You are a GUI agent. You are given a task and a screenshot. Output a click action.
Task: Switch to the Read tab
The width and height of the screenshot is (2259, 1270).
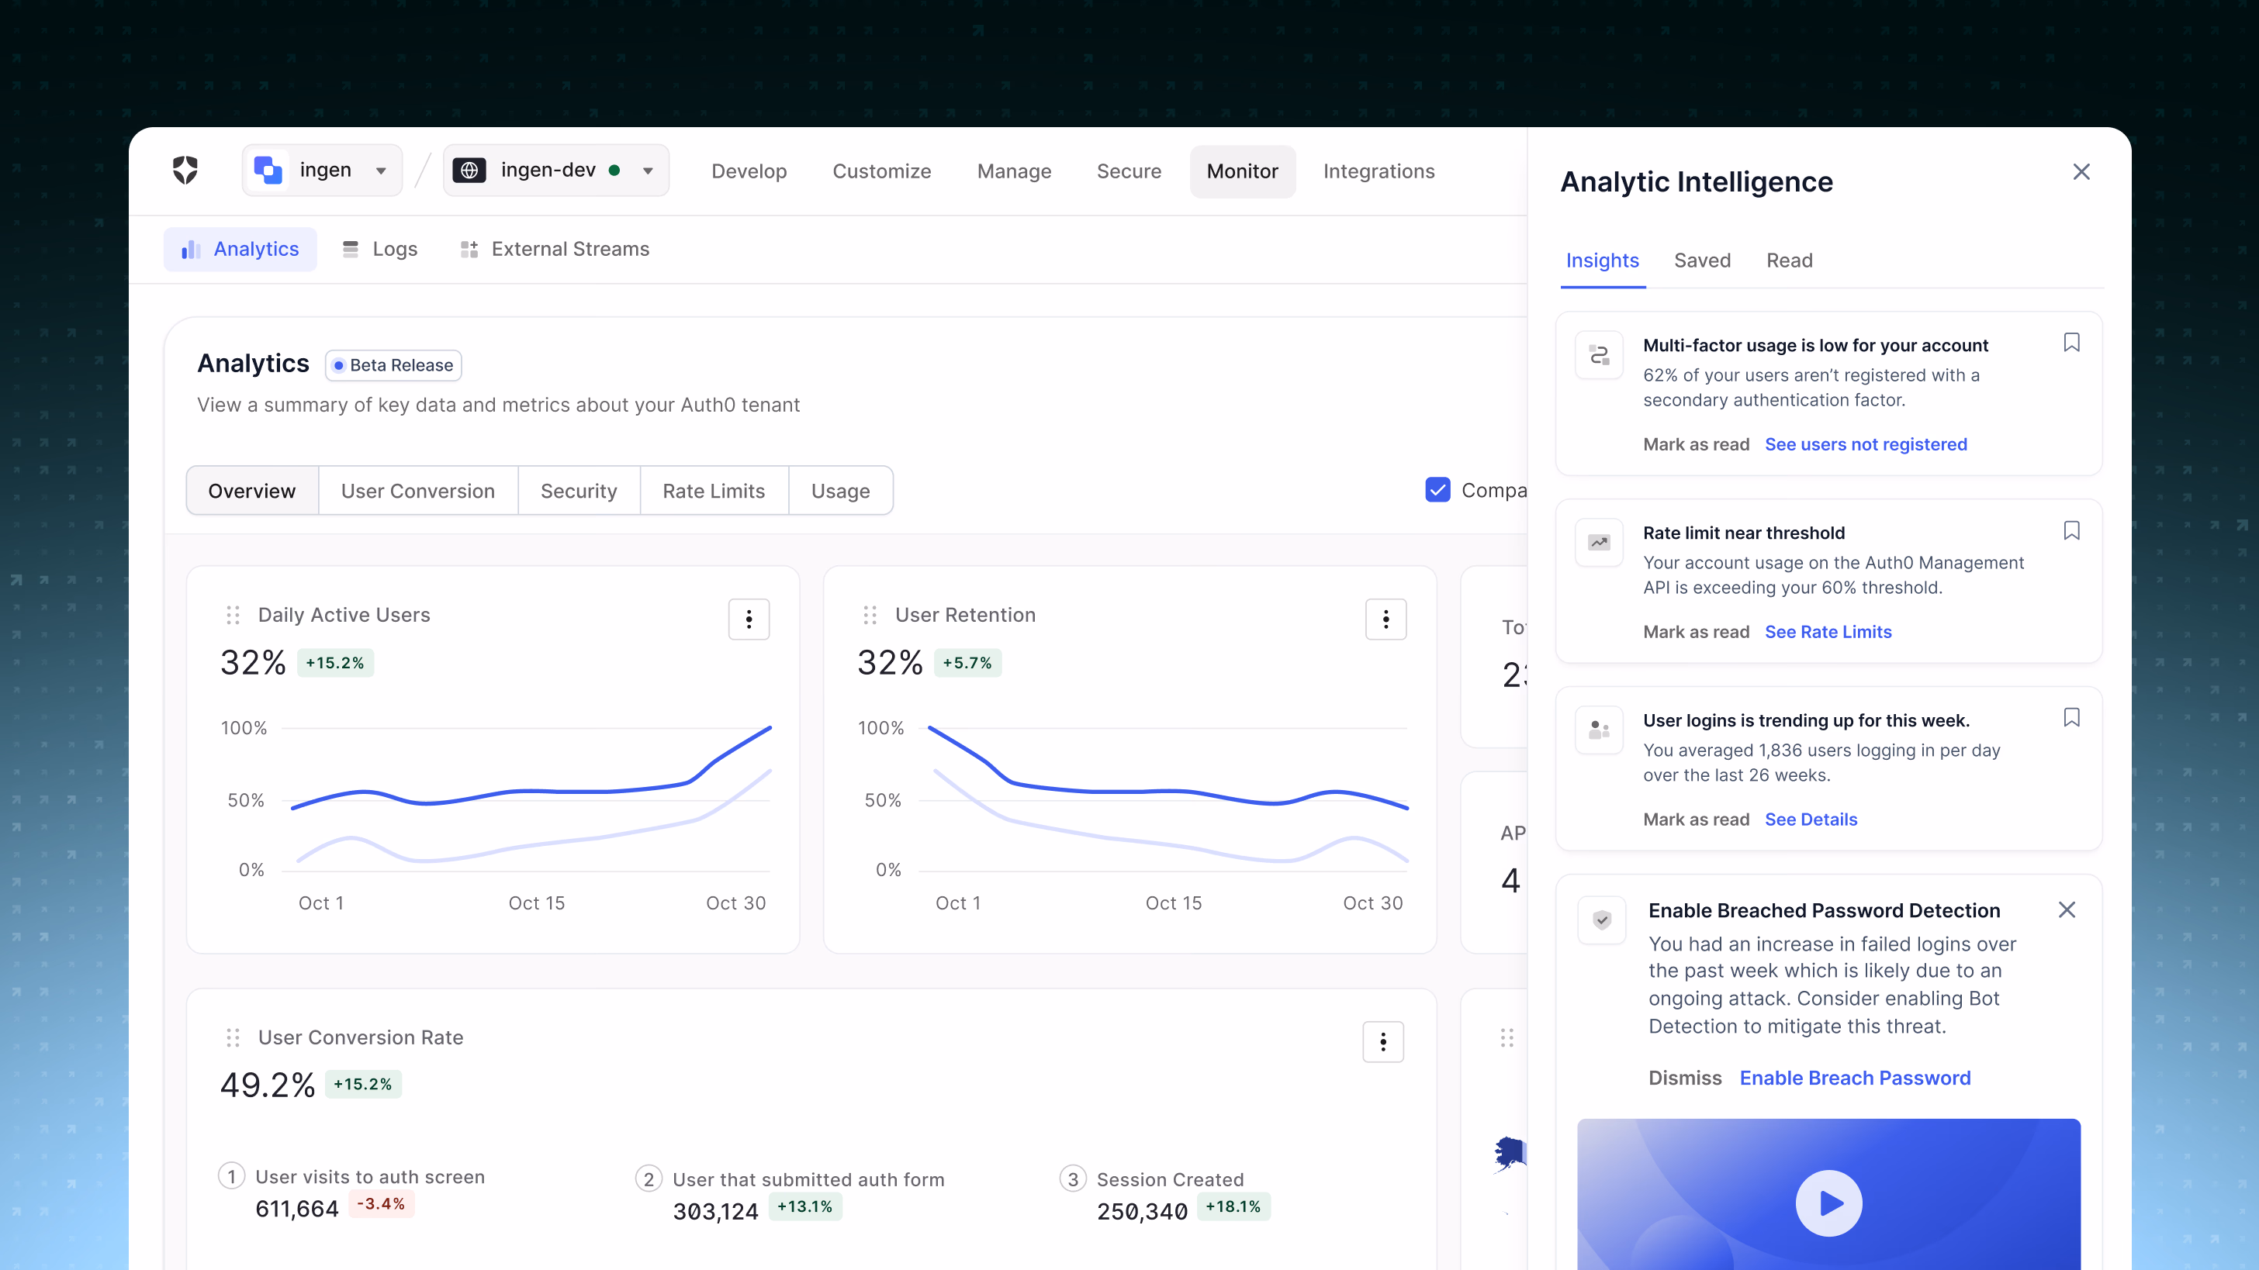1789,261
